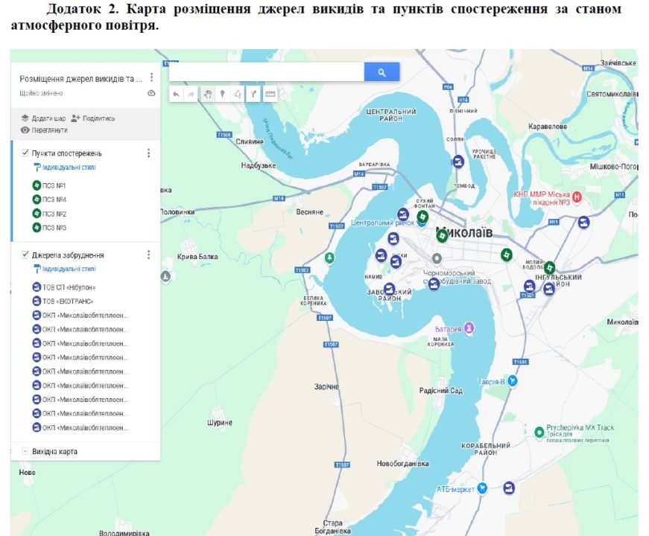Select 'ПСЗ №3' in the layer list
Image resolution: width=649 pixels, height=536 pixels.
[49, 228]
